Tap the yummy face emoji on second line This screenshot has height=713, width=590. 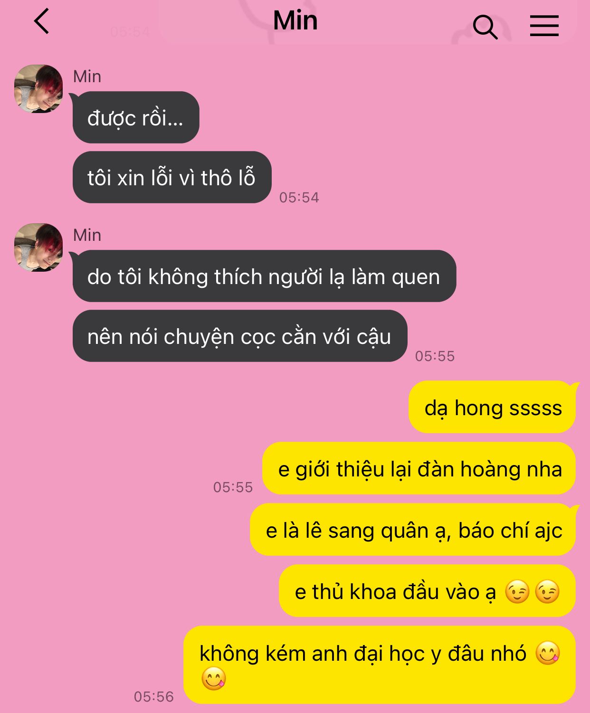[x=213, y=678]
